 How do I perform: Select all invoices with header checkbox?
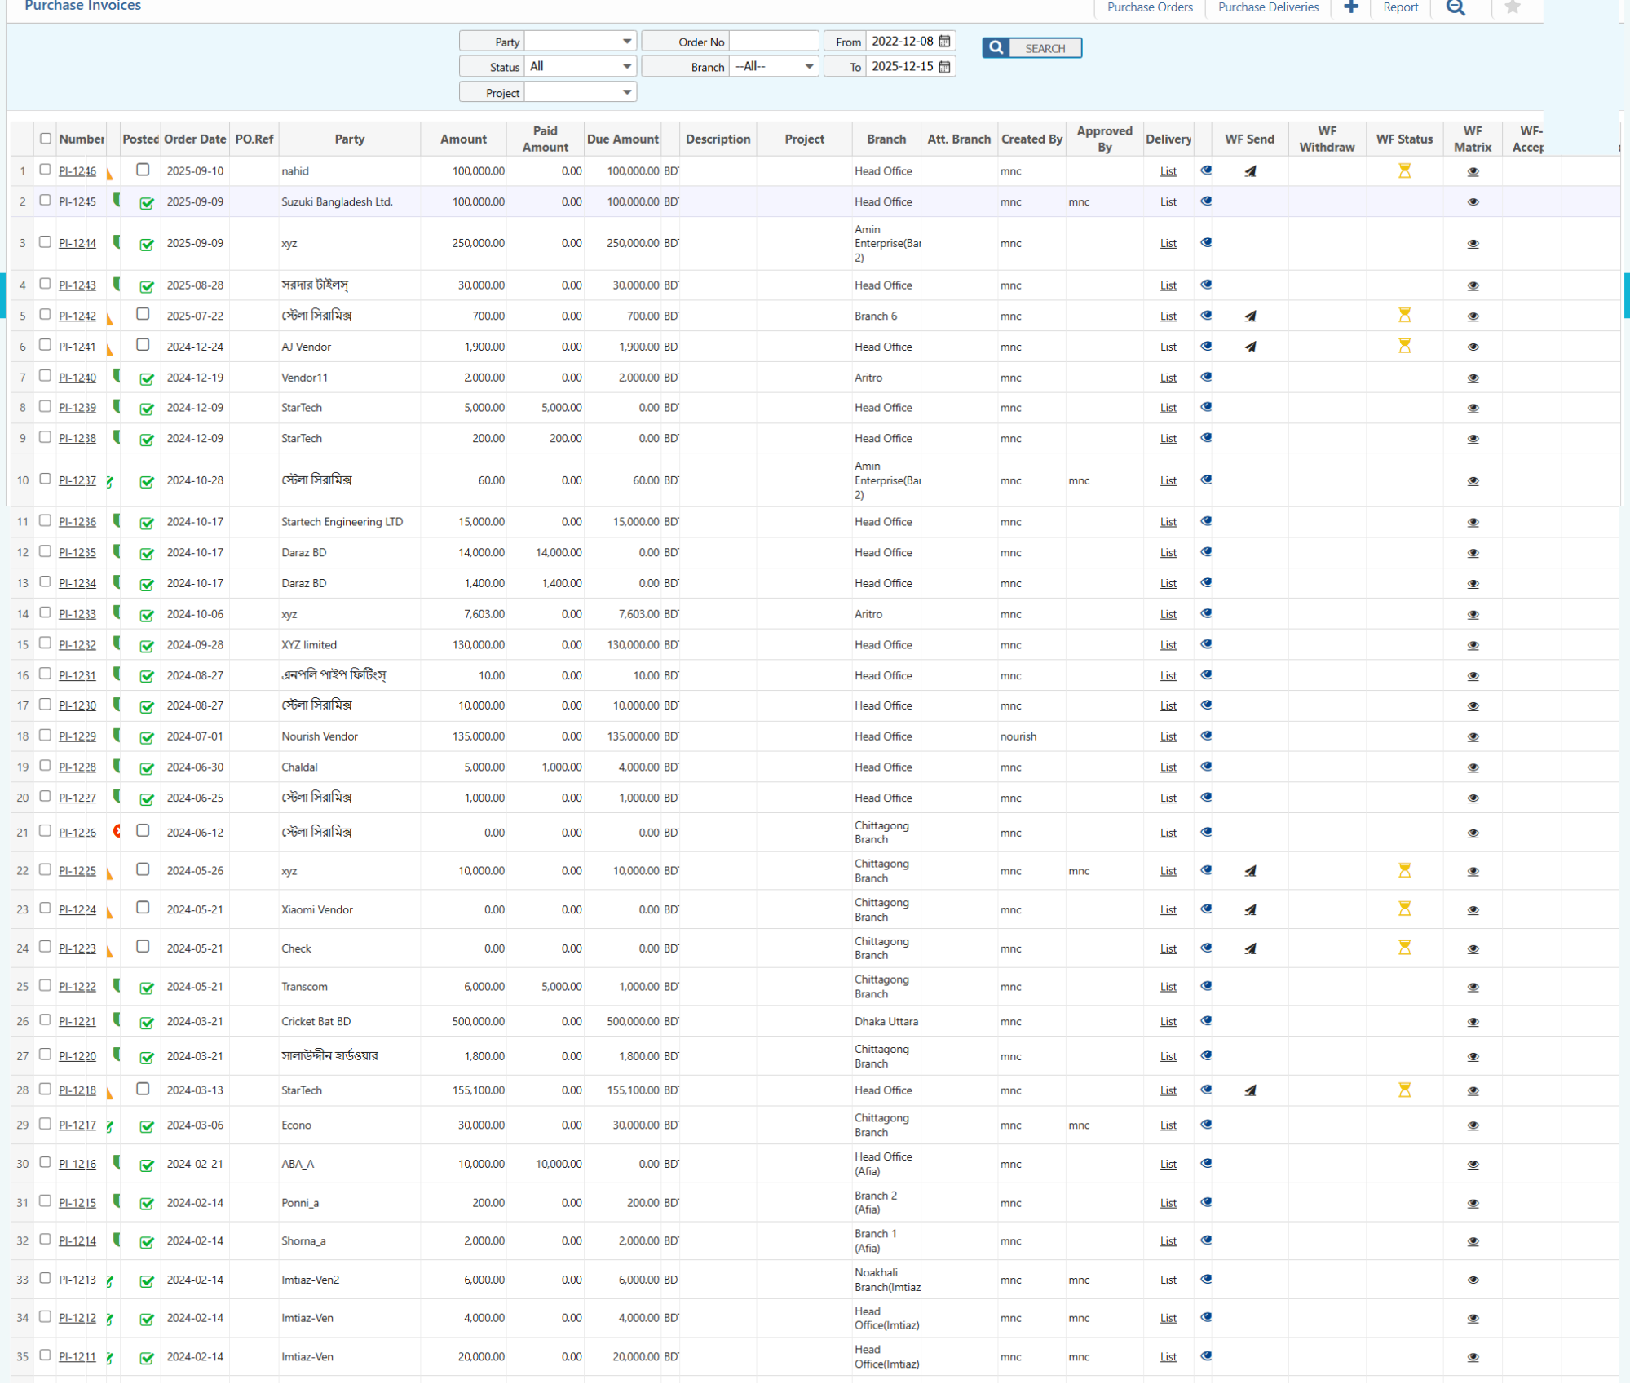point(45,139)
